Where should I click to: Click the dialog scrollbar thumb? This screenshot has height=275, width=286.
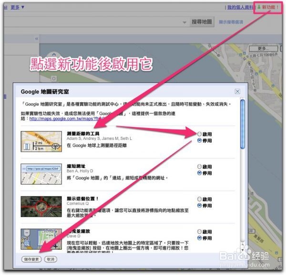coord(243,124)
